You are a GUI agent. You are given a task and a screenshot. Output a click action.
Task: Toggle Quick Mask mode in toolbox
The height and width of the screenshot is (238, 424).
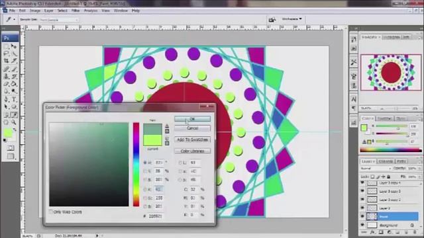coord(11,148)
